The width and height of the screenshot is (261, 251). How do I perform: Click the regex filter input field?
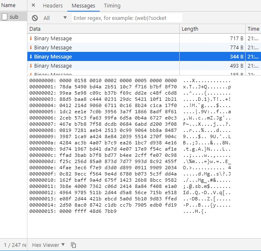point(127,18)
